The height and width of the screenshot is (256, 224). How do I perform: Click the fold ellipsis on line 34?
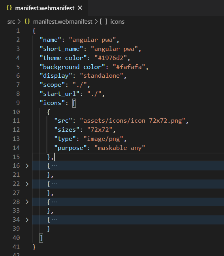coord(55,220)
